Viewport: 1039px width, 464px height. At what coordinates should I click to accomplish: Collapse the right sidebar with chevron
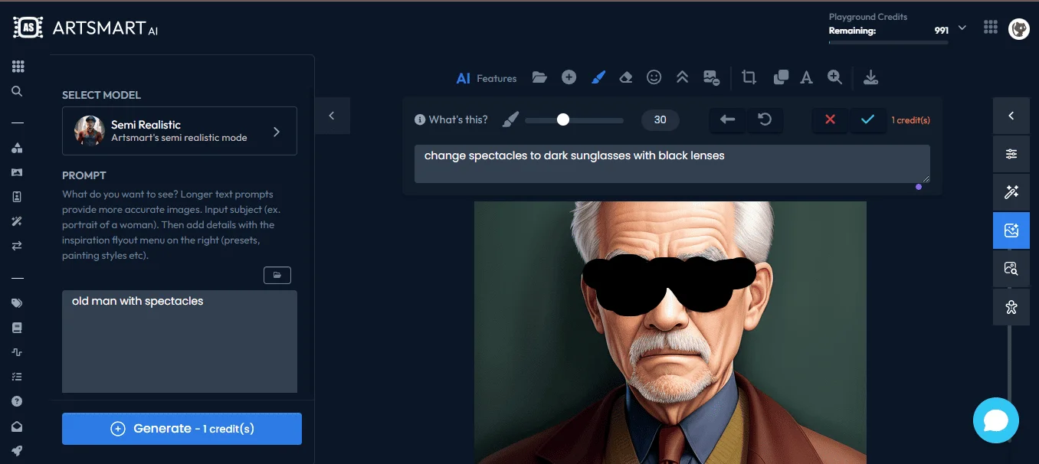[x=1011, y=116]
